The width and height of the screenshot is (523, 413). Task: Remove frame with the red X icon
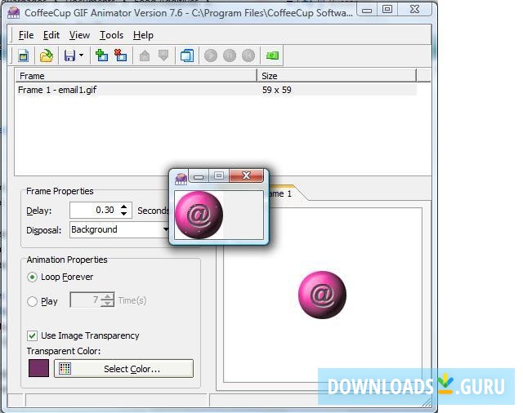(120, 56)
